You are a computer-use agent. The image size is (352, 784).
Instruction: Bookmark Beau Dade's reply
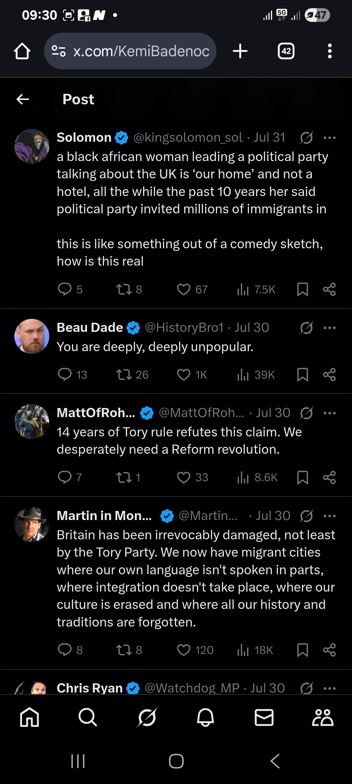coord(302,375)
